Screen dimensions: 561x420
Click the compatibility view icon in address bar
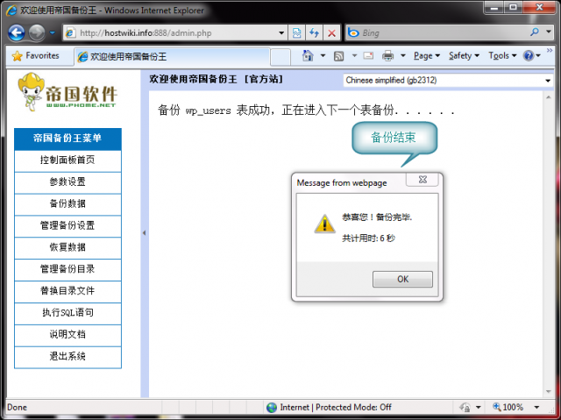point(297,32)
